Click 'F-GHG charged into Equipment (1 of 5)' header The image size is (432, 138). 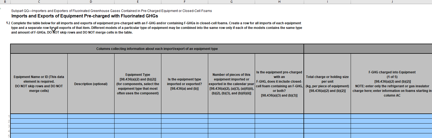(x=391, y=84)
